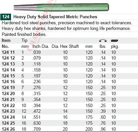138x132 pixels.
Task: Click the Inch Dia. column header
Action: pos(41,46)
